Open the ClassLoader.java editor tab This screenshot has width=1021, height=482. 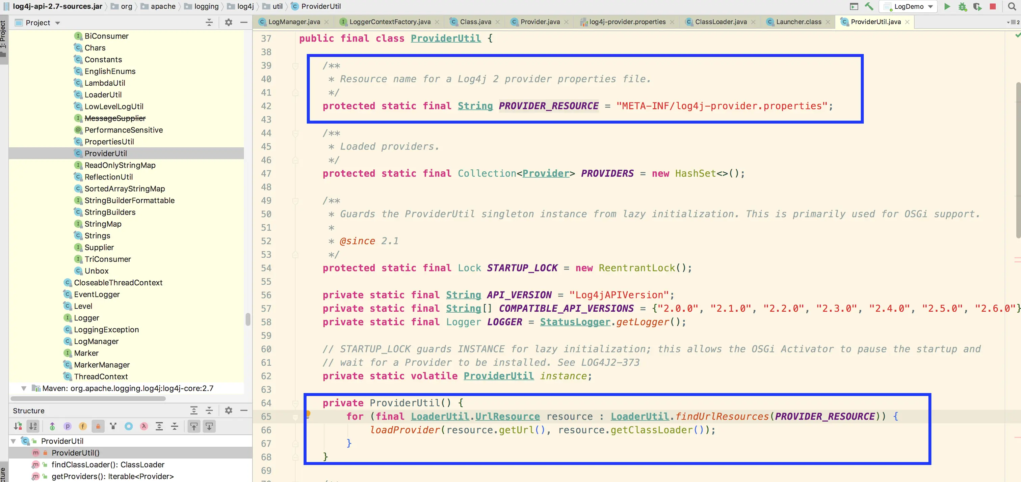[x=721, y=22]
